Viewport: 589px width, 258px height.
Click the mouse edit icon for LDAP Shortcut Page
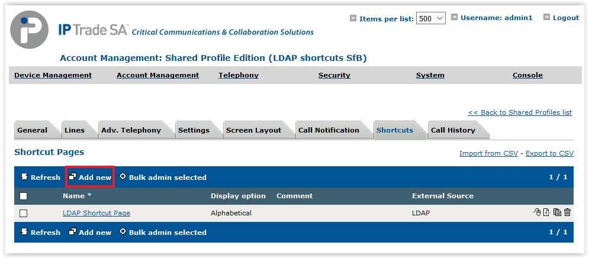[537, 212]
